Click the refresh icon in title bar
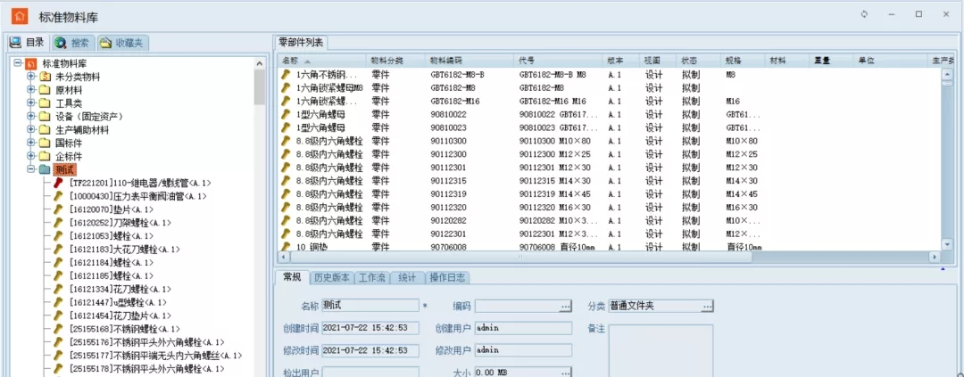Screen dimensions: 964x377 [863, 14]
